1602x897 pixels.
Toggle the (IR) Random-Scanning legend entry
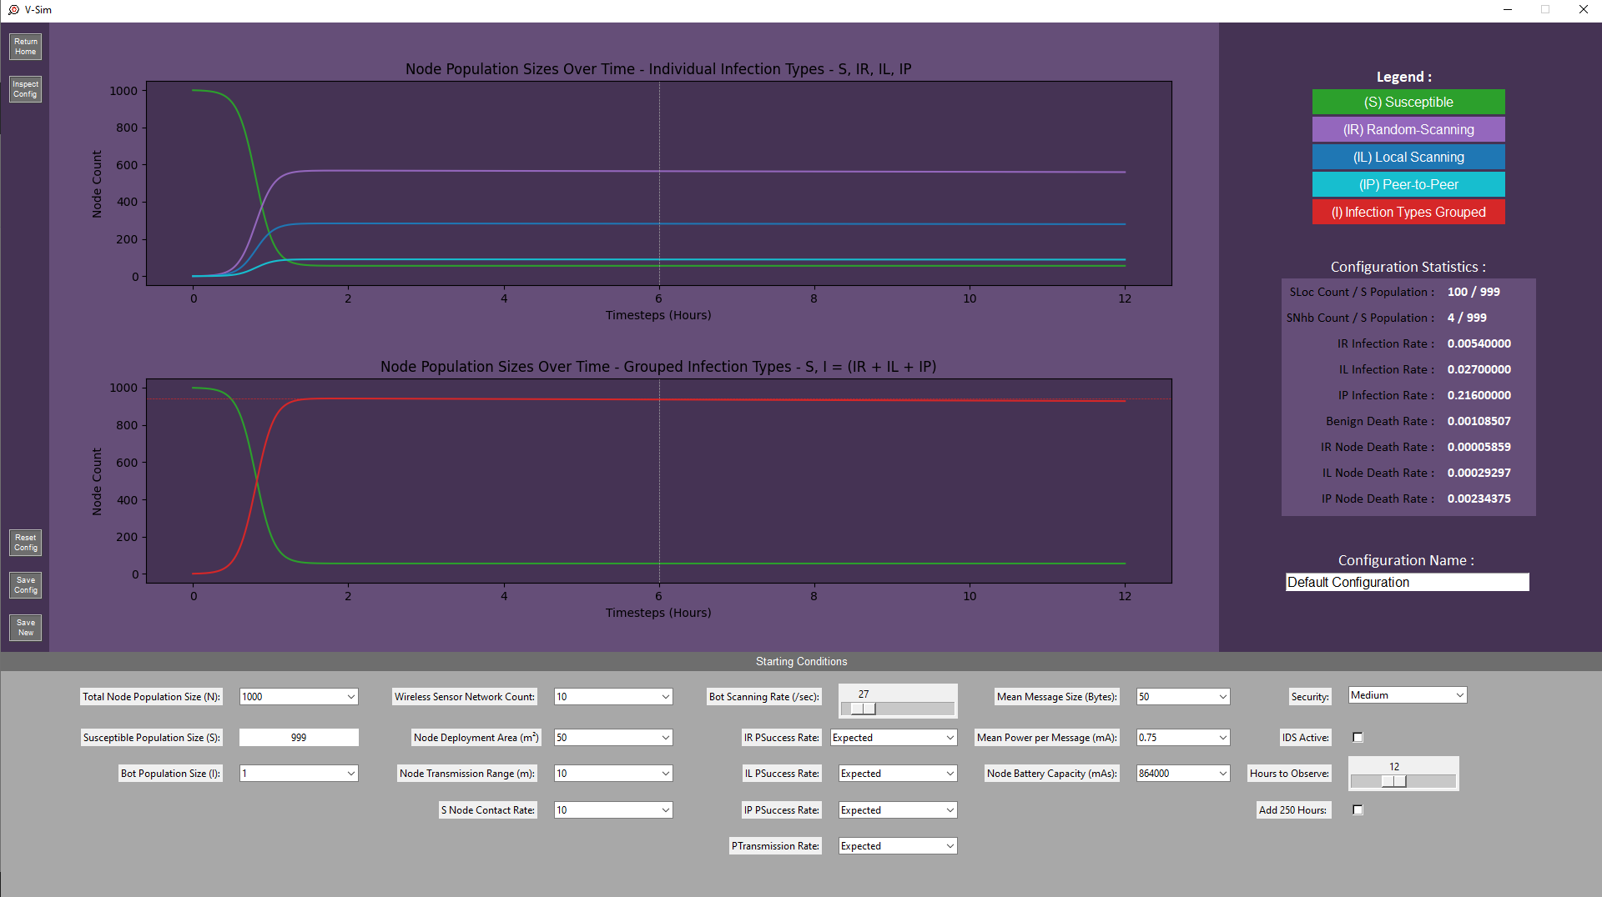pos(1408,129)
